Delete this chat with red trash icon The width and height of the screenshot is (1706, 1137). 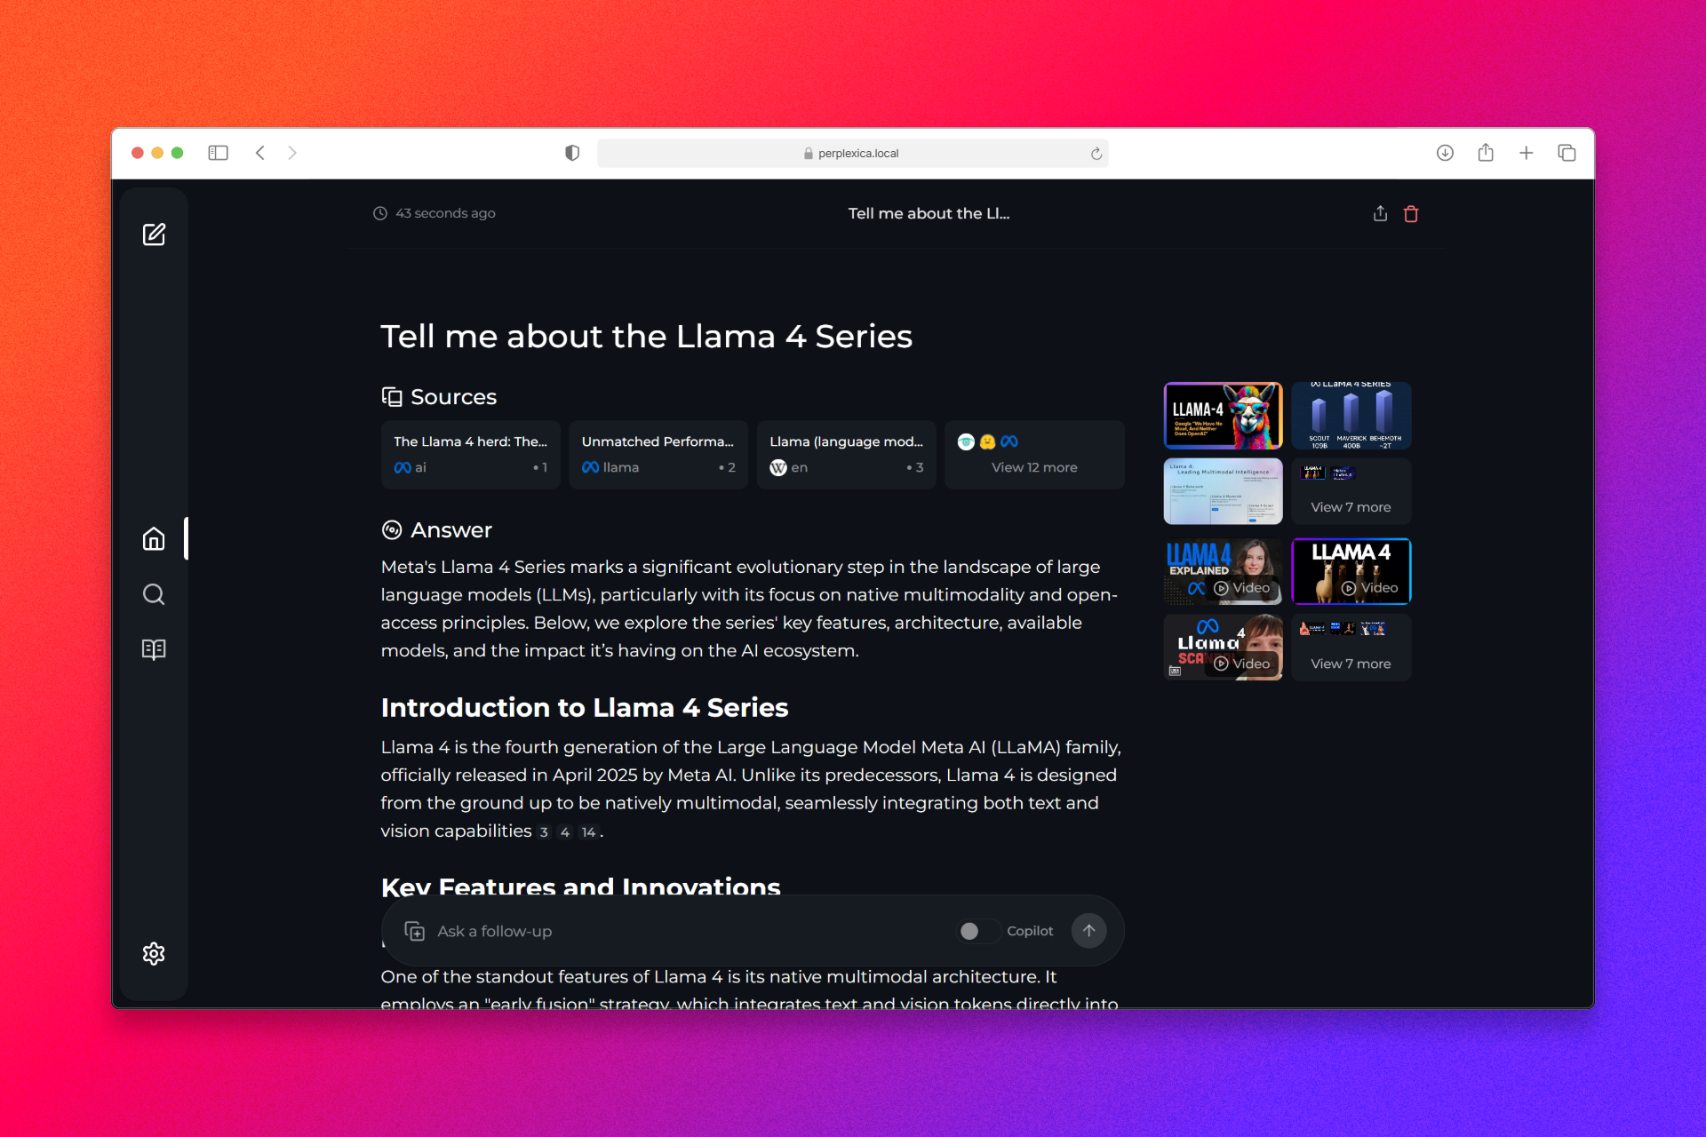click(x=1411, y=214)
